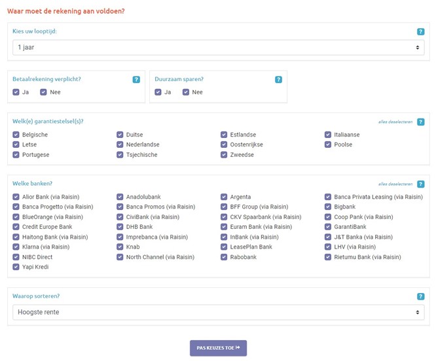This screenshot has width=436, height=361.
Task: Deselect Credit Europe Bank
Action: pyautogui.click(x=16, y=227)
